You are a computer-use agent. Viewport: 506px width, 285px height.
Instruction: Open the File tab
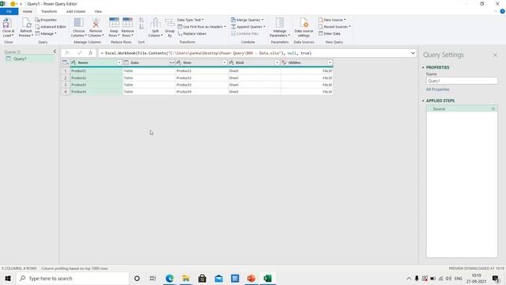click(9, 11)
